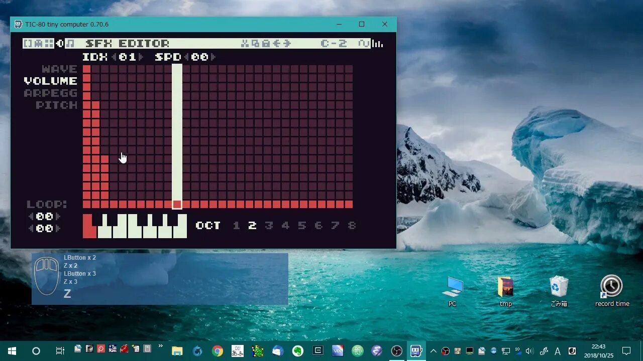Click the paste clipboard icon
This screenshot has height=361, width=643.
(x=266, y=44)
